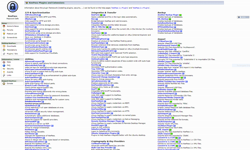250x150 pixels.
Task: Click the green 1.x badge beside AnyPassword Import
Action: [179, 46]
